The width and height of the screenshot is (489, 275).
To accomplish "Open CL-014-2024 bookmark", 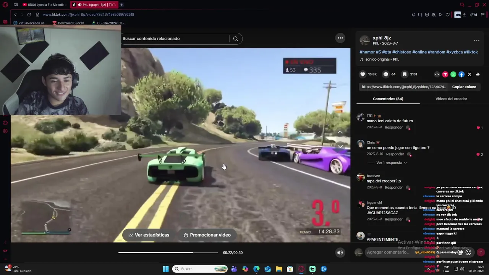I will tap(109, 23).
